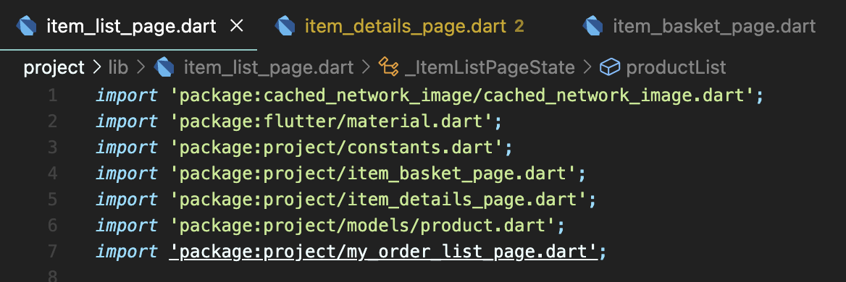
Task: Open the _ItemListPageState breadcrumb class
Action: [x=490, y=67]
